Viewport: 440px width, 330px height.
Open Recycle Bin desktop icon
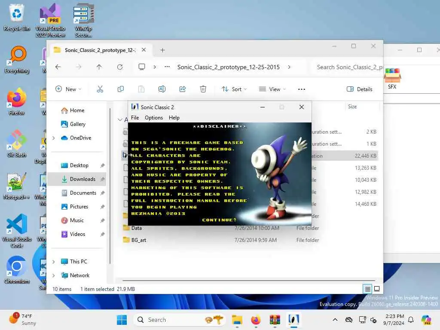17,17
